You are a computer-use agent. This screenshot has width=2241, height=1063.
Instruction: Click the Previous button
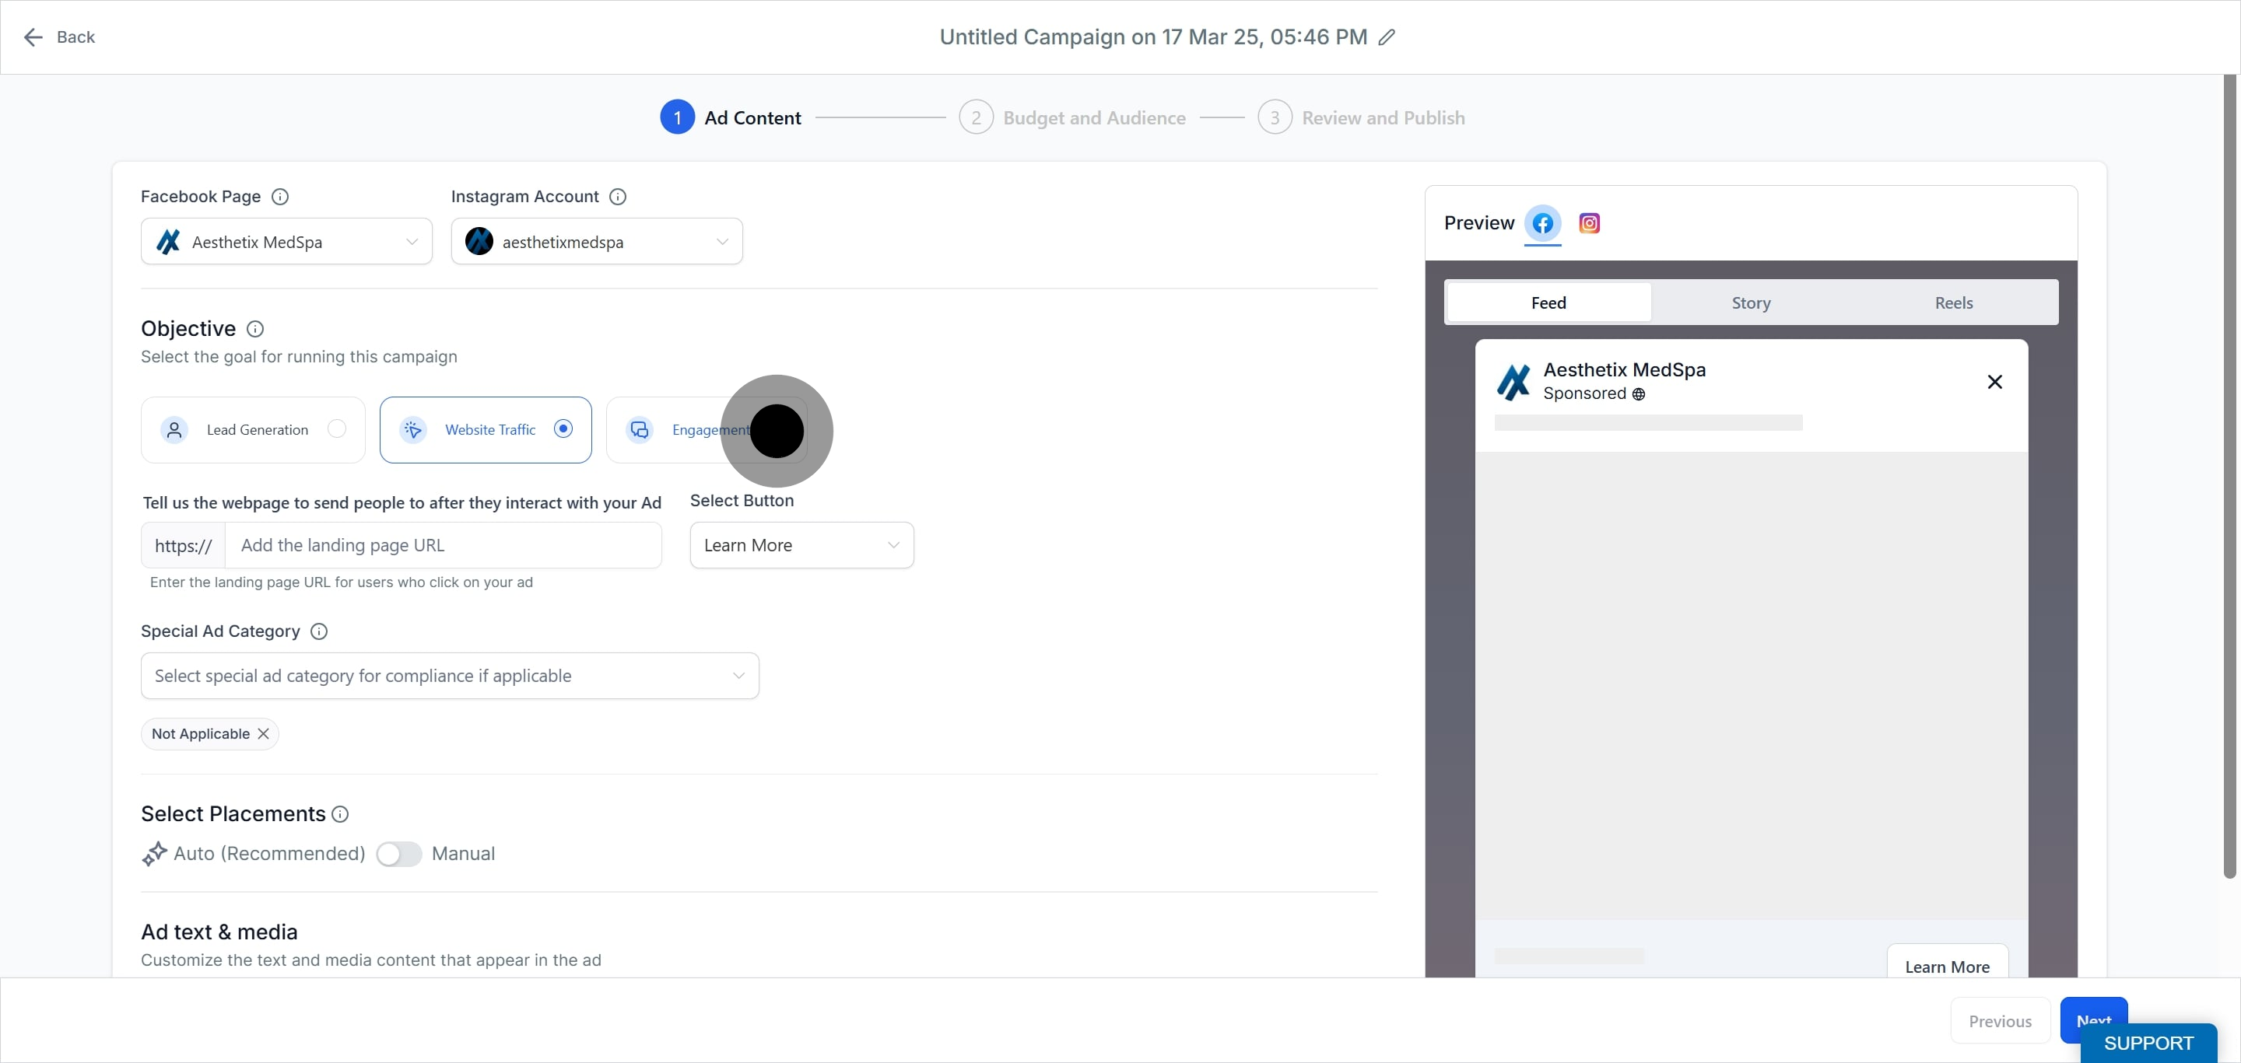[2000, 1020]
